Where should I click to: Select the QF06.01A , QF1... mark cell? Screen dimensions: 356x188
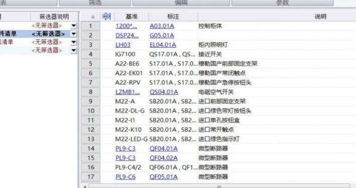(173, 167)
